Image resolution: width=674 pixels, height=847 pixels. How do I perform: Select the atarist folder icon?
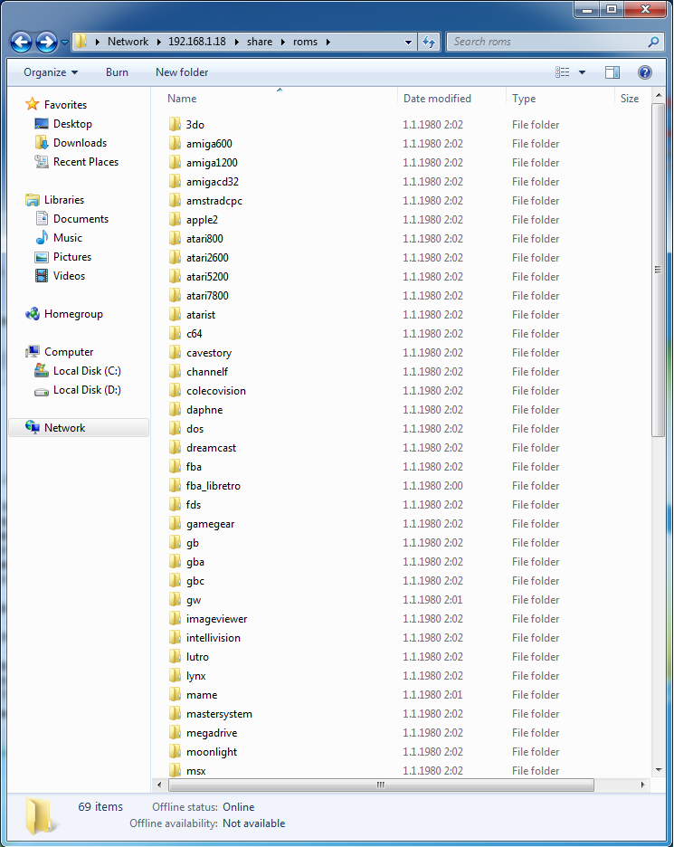175,314
